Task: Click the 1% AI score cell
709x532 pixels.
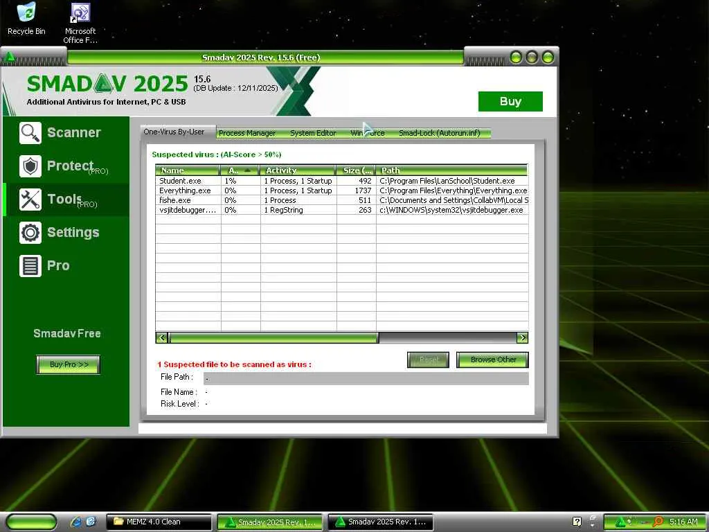Action: tap(231, 181)
